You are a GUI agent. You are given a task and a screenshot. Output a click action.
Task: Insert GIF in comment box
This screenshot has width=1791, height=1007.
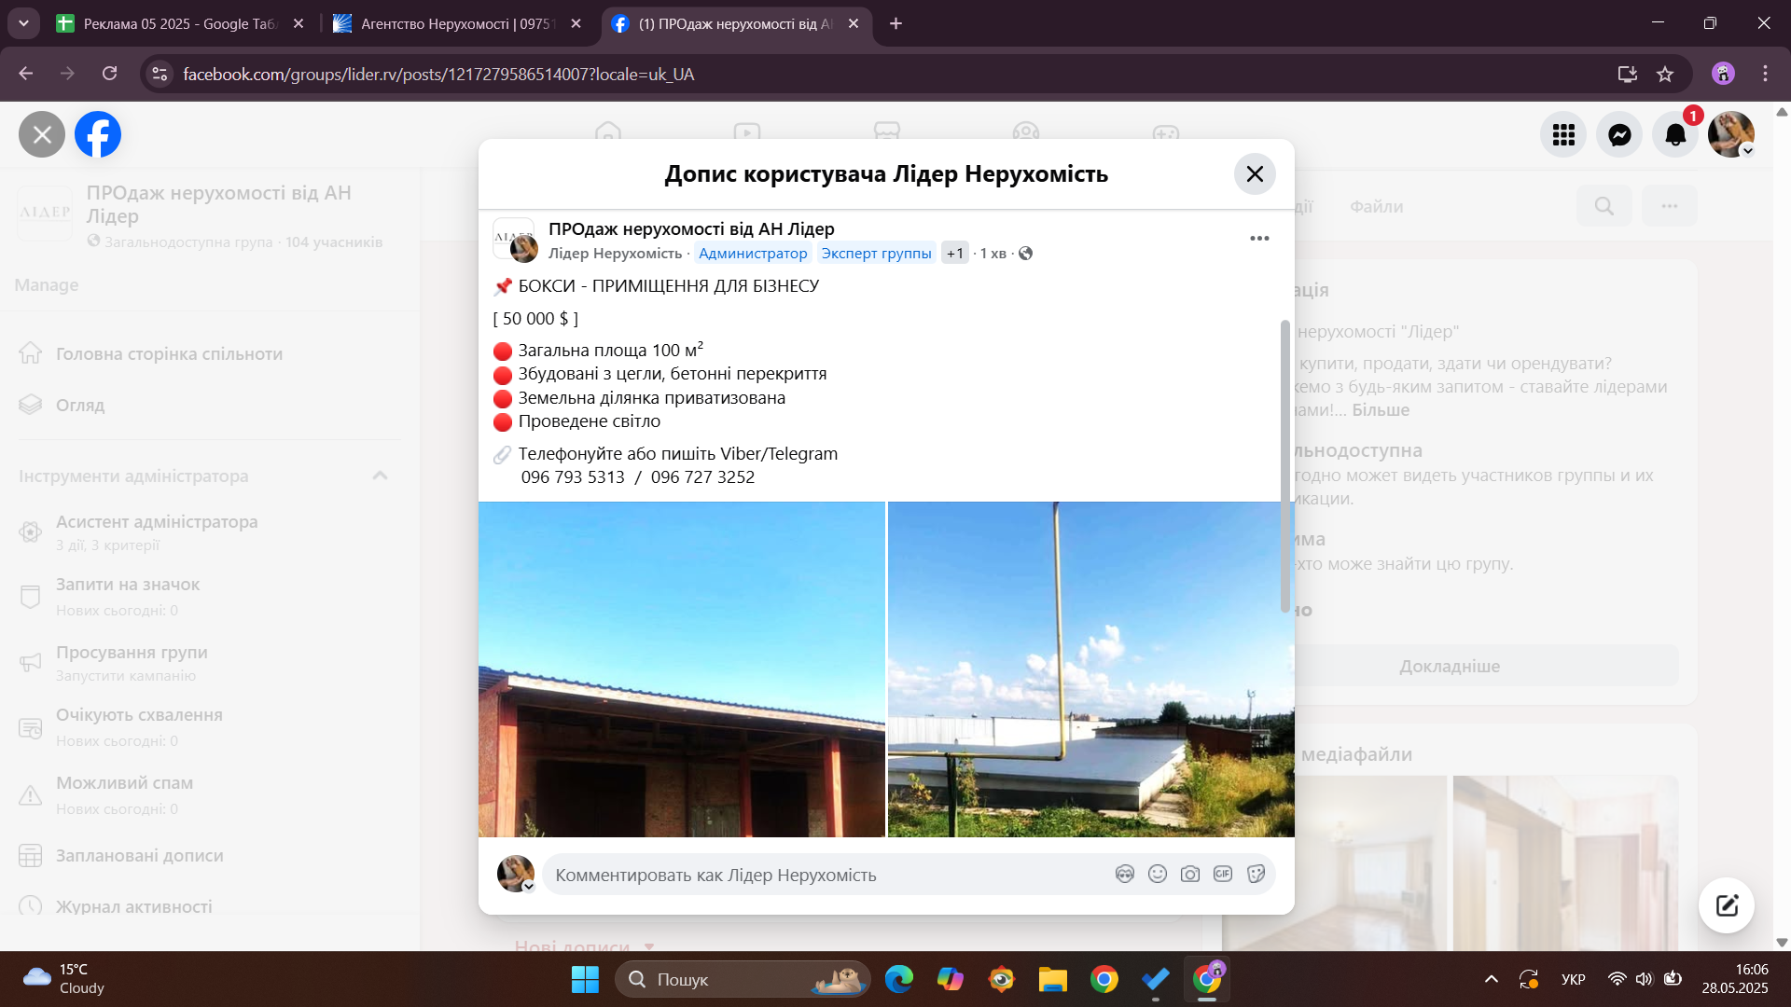click(1223, 874)
